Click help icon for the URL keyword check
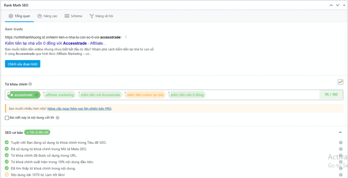Image resolution: width=348 pixels, height=178 pixels. click(341, 156)
